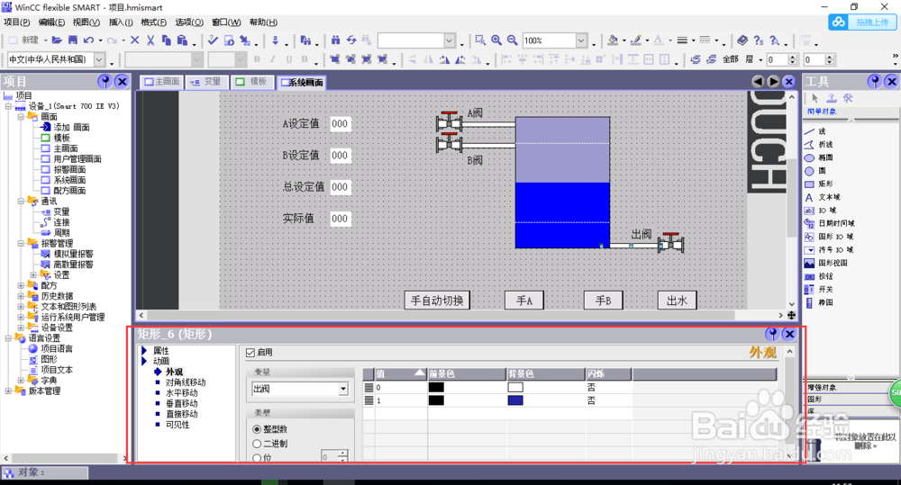Open the 项目(P) menu
901x485 pixels.
coord(16,22)
